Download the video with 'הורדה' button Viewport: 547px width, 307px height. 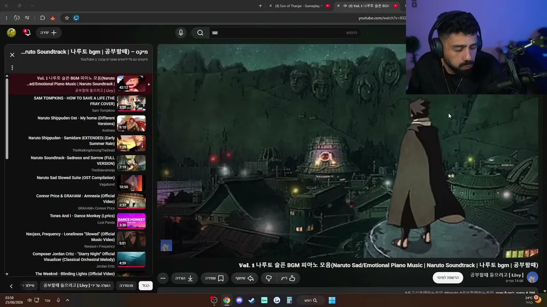pyautogui.click(x=184, y=278)
